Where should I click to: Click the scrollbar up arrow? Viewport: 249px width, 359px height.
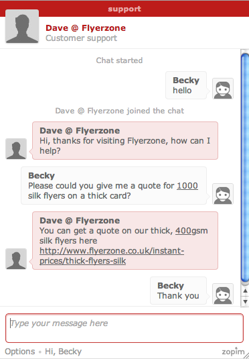(x=245, y=291)
